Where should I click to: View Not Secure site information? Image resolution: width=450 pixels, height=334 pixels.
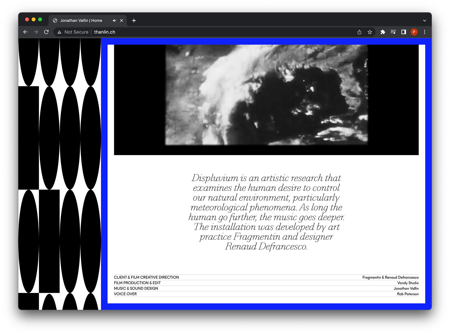(73, 32)
